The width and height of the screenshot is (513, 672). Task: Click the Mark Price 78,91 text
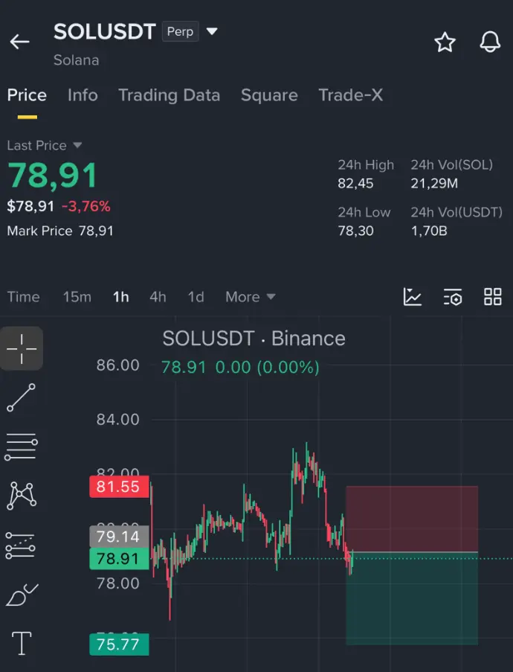pos(60,231)
